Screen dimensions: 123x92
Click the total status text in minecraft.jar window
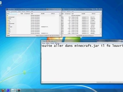48,36
